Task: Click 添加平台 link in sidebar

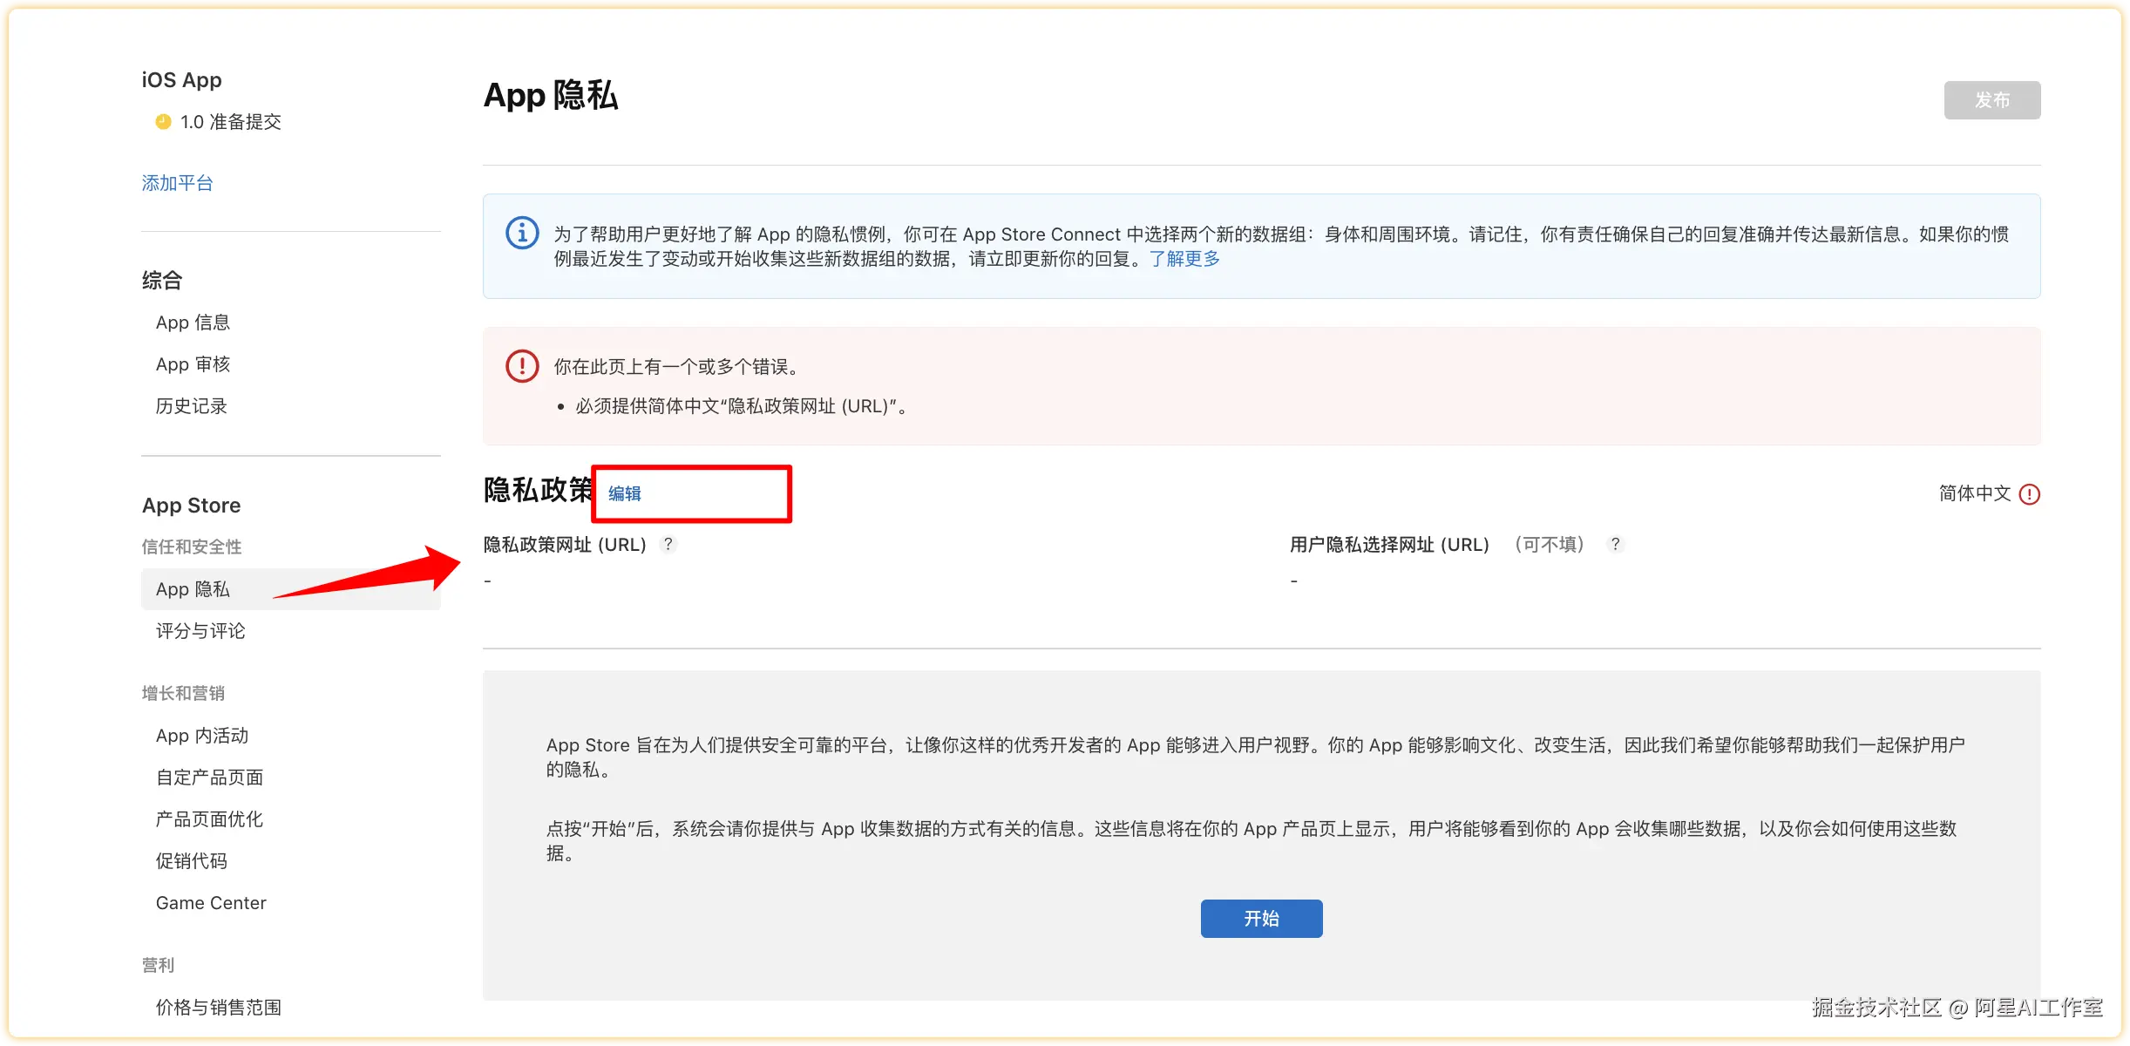Action: point(178,183)
